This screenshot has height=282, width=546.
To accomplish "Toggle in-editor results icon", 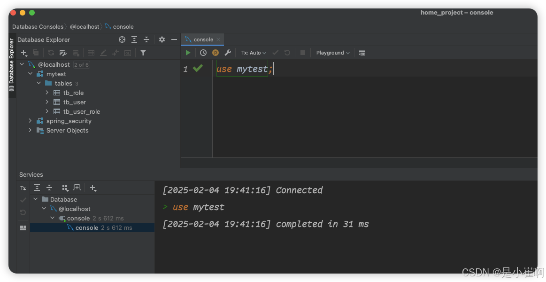I will click(x=362, y=53).
